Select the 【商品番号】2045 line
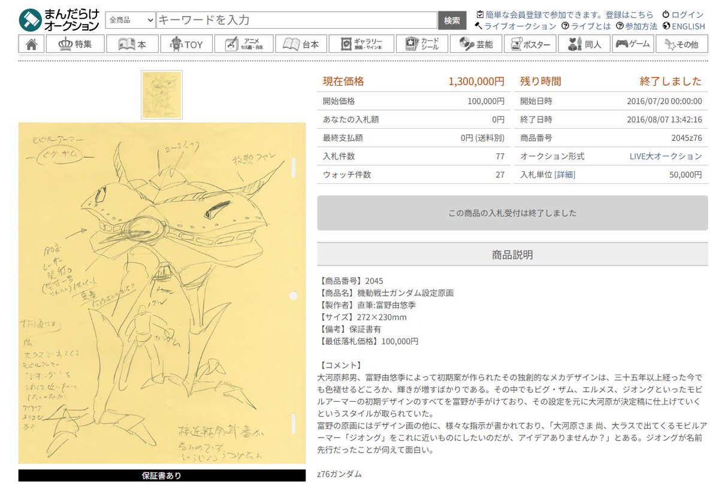719x485 pixels. [350, 281]
